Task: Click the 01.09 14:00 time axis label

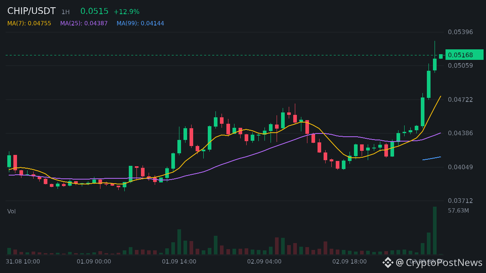Action: [179, 261]
